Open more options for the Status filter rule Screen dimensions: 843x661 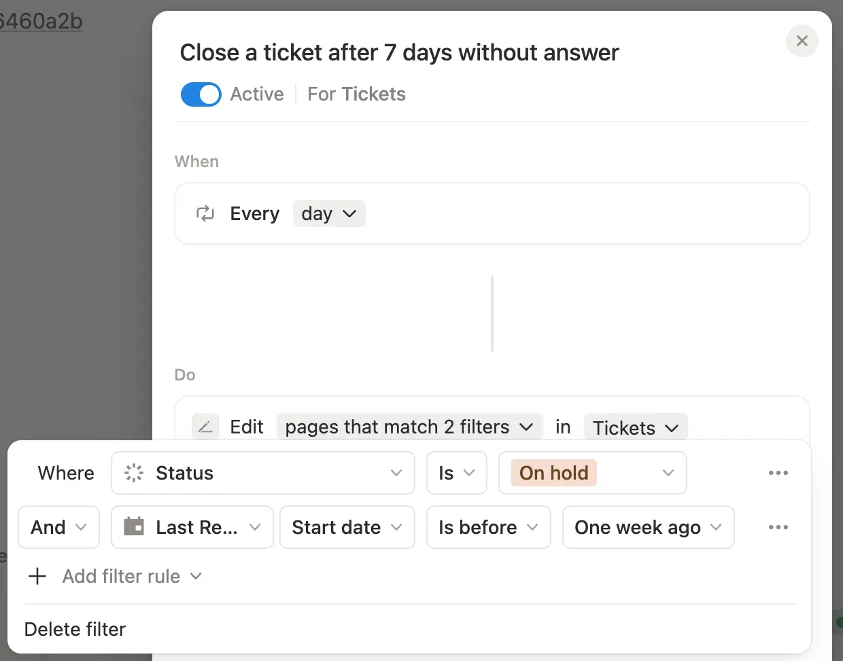778,473
